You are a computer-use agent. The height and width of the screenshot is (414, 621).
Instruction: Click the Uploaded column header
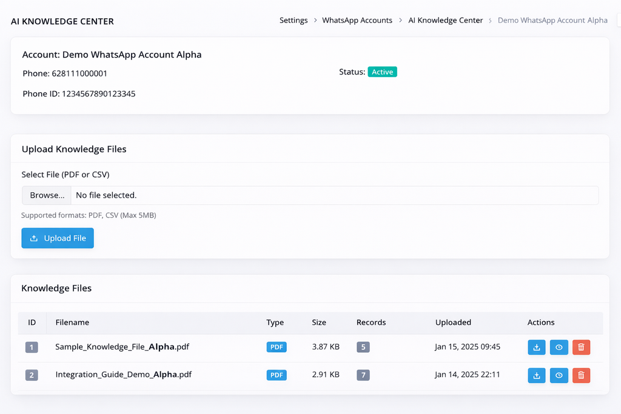coord(453,322)
